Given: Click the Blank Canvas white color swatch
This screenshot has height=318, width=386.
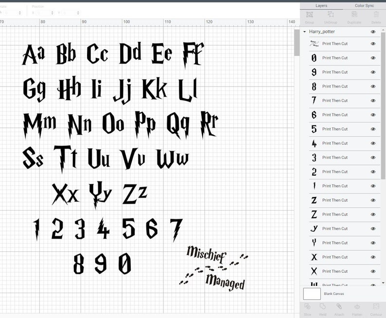Looking at the screenshot, I should (x=312, y=294).
